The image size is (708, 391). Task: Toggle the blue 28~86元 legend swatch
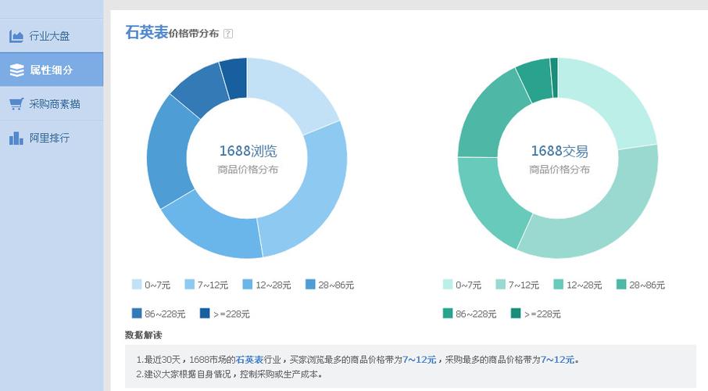[310, 285]
